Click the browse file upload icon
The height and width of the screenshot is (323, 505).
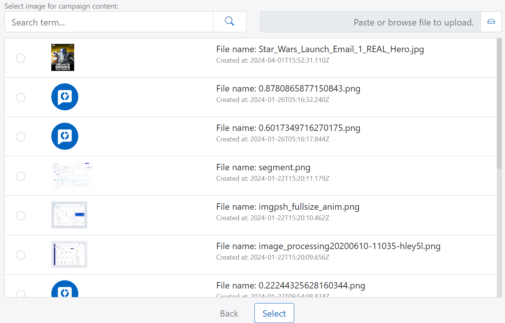tap(491, 22)
